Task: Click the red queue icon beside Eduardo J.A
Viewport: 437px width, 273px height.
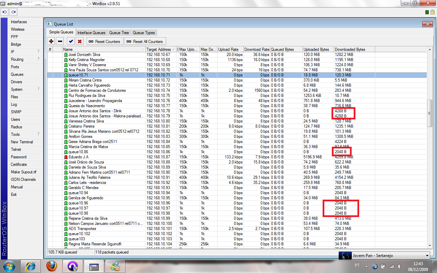Action: pyautogui.click(x=66, y=157)
